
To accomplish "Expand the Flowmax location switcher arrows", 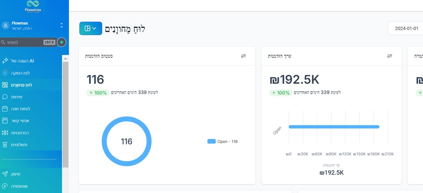I will pos(62,25).
